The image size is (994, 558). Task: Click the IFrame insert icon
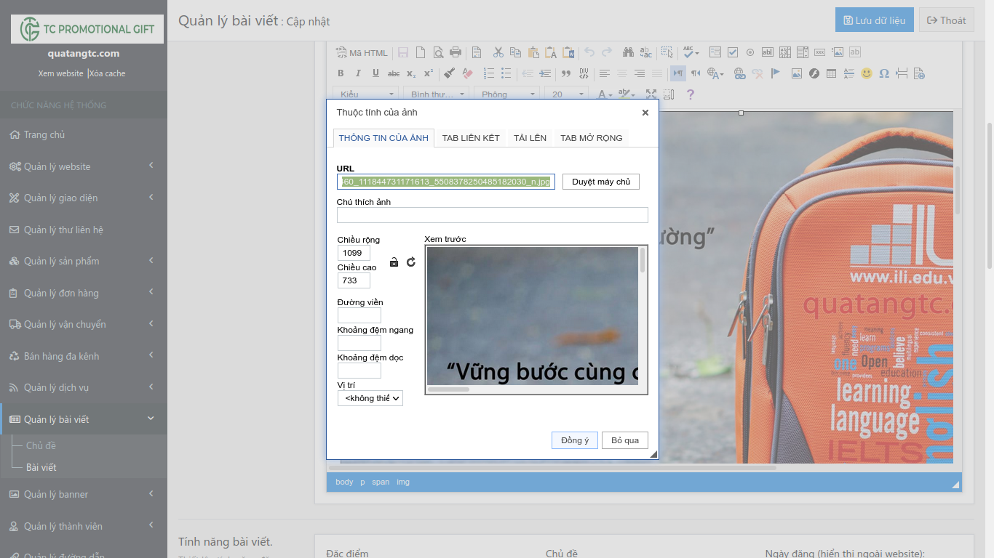(x=919, y=73)
